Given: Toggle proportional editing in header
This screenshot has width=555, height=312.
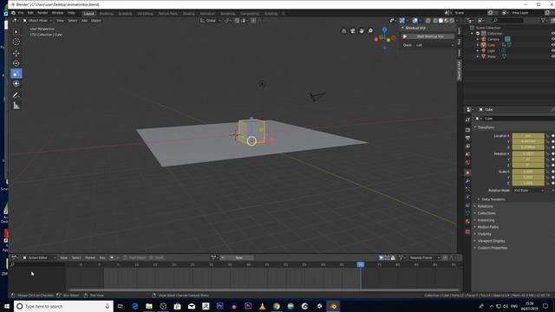Looking at the screenshot, I should [253, 21].
